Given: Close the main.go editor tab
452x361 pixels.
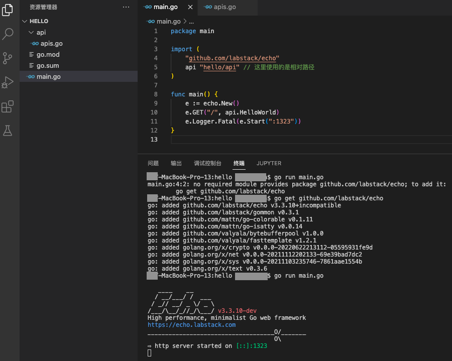Looking at the screenshot, I should (x=190, y=7).
